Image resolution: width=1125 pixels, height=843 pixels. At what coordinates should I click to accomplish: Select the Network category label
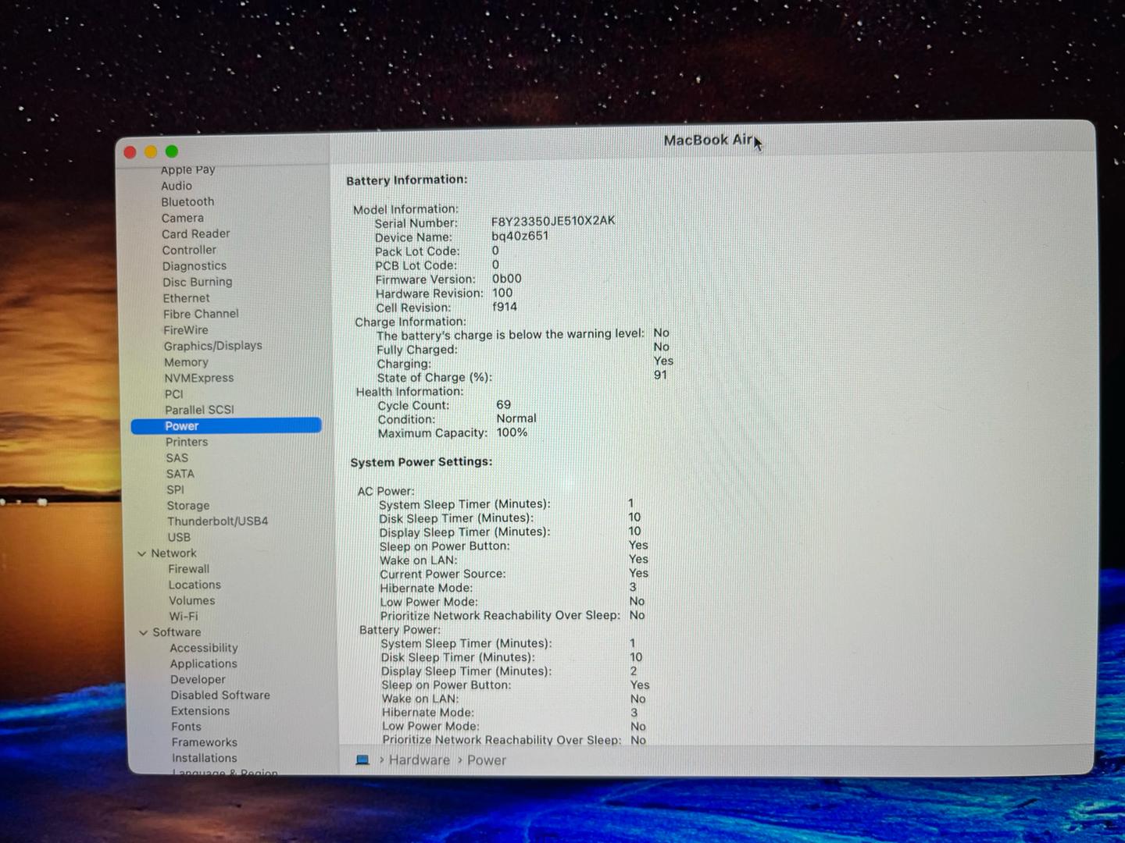tap(173, 553)
